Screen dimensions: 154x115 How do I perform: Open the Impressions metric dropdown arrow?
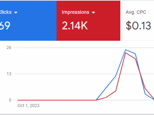(x=93, y=13)
